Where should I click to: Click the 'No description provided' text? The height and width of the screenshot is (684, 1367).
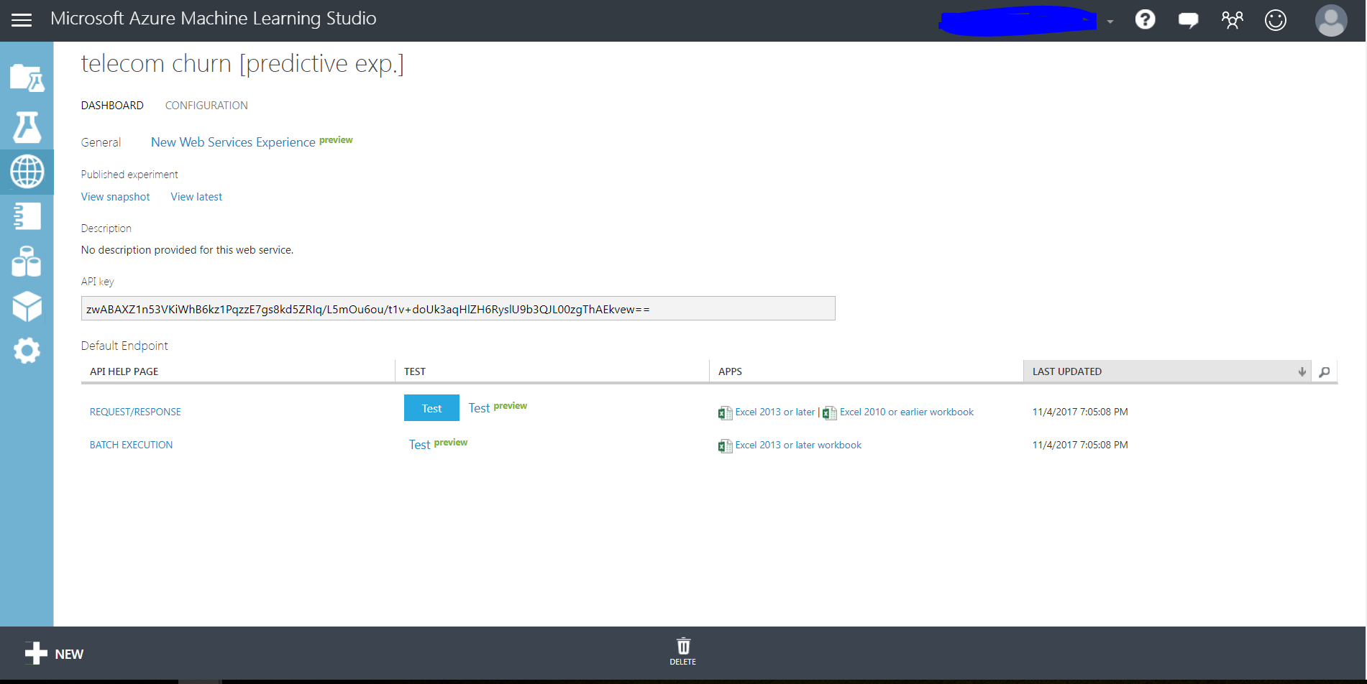pyautogui.click(x=187, y=250)
